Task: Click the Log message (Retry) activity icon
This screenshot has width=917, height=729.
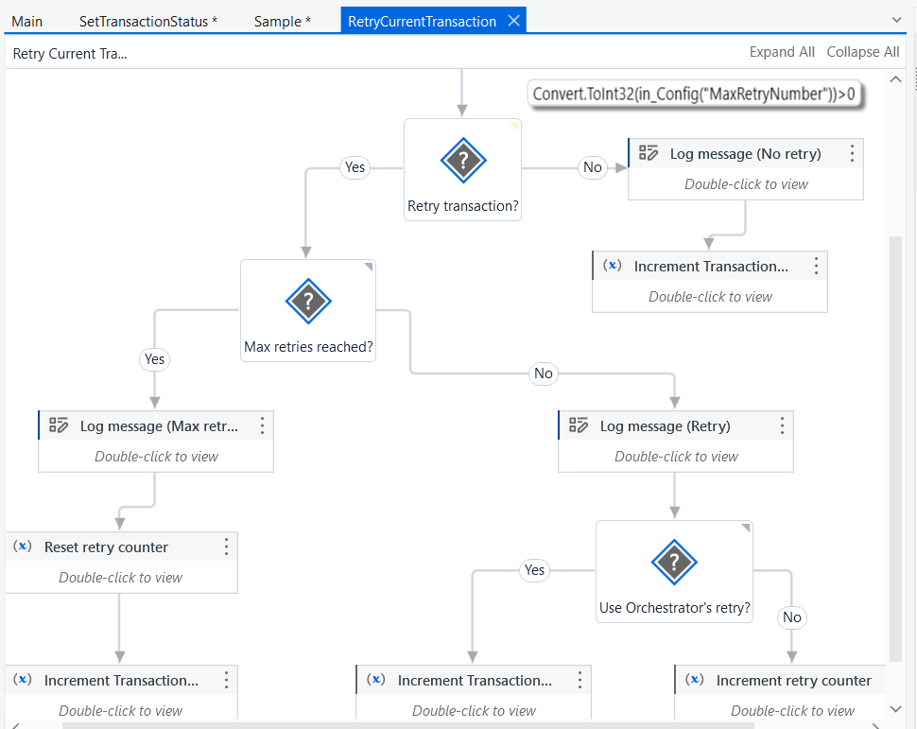Action: pyautogui.click(x=579, y=425)
